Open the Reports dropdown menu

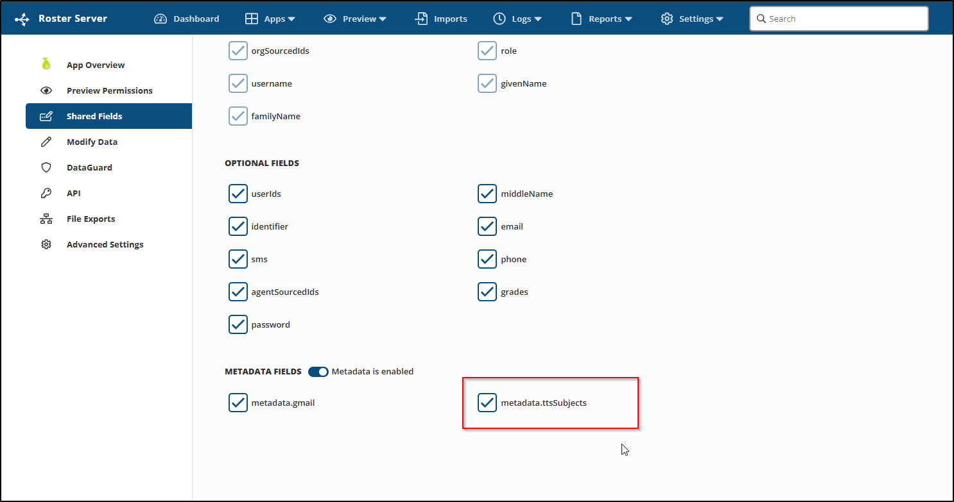pos(602,19)
